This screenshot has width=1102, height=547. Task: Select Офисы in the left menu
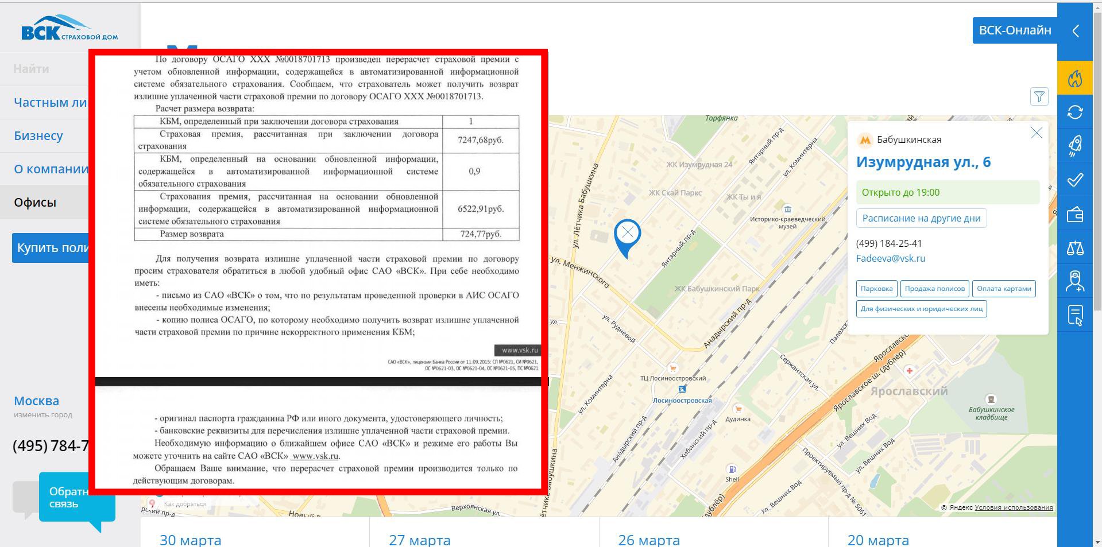(35, 203)
